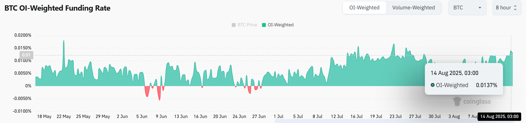Select the 23 Jul label on the x-axis
This screenshot has width=526, height=123.
[396, 116]
